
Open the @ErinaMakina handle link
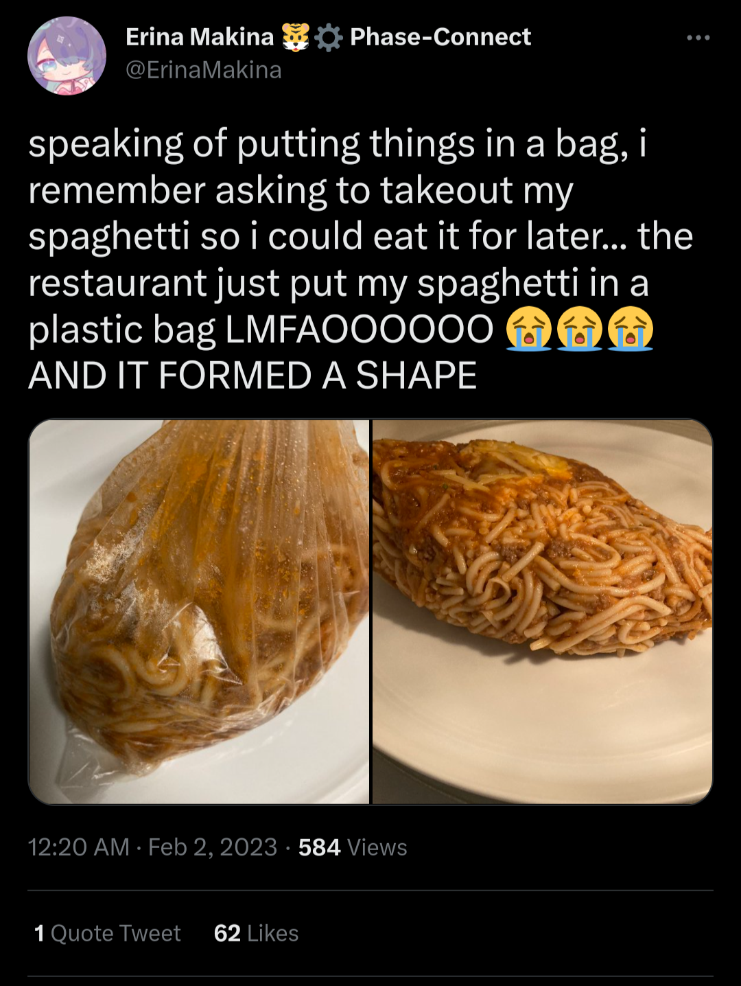tap(204, 70)
